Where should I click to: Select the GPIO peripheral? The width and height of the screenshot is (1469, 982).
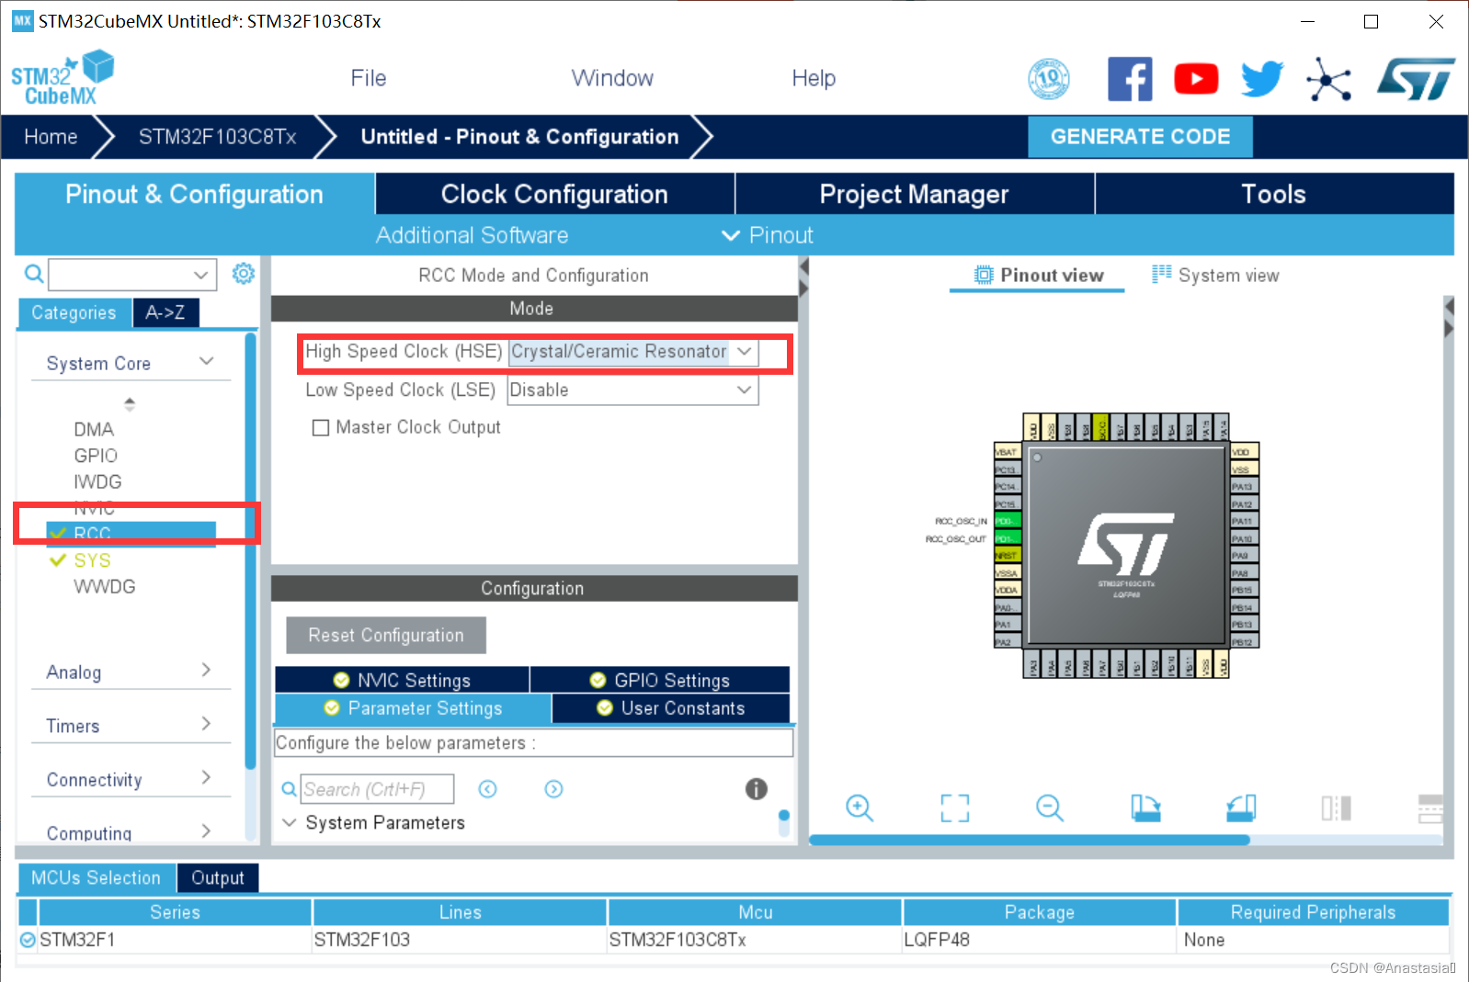(x=96, y=456)
